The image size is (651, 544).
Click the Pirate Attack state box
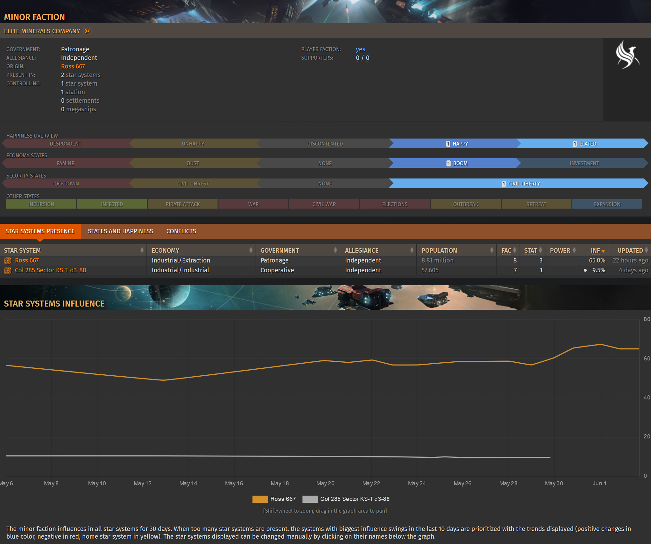pos(183,204)
